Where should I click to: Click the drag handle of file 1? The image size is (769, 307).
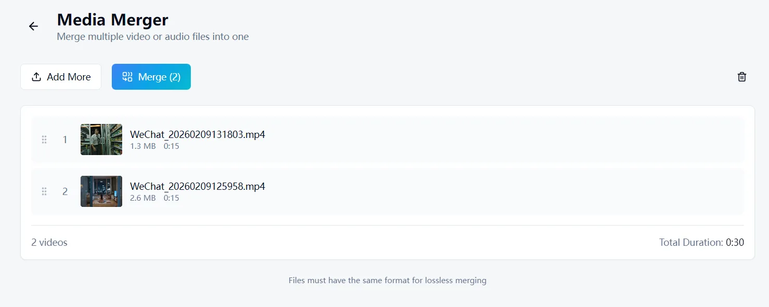coord(44,139)
